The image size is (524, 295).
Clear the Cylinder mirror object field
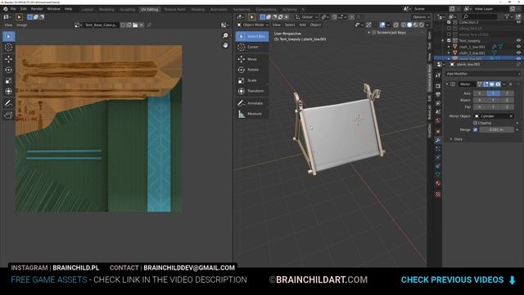tap(511, 116)
